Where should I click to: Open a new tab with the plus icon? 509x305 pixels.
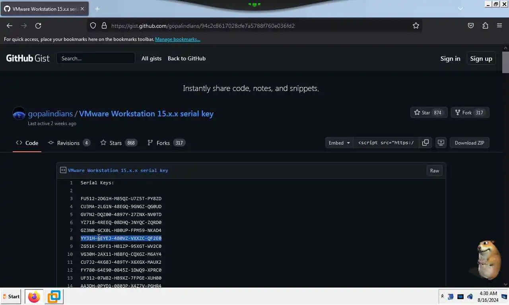97,9
